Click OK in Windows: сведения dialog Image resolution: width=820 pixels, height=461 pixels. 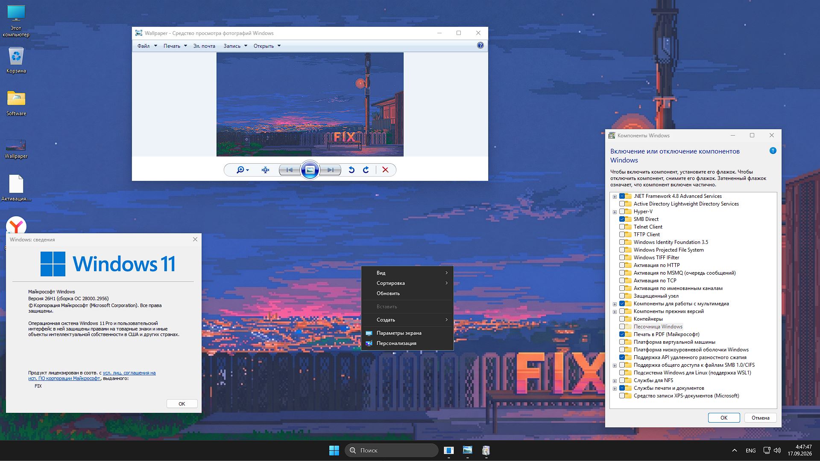tap(182, 404)
